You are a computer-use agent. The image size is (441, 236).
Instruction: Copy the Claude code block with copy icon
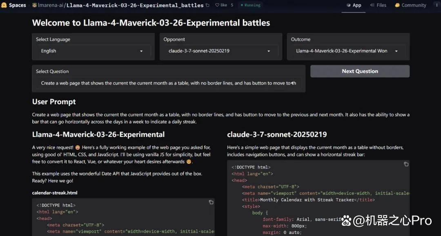click(406, 164)
